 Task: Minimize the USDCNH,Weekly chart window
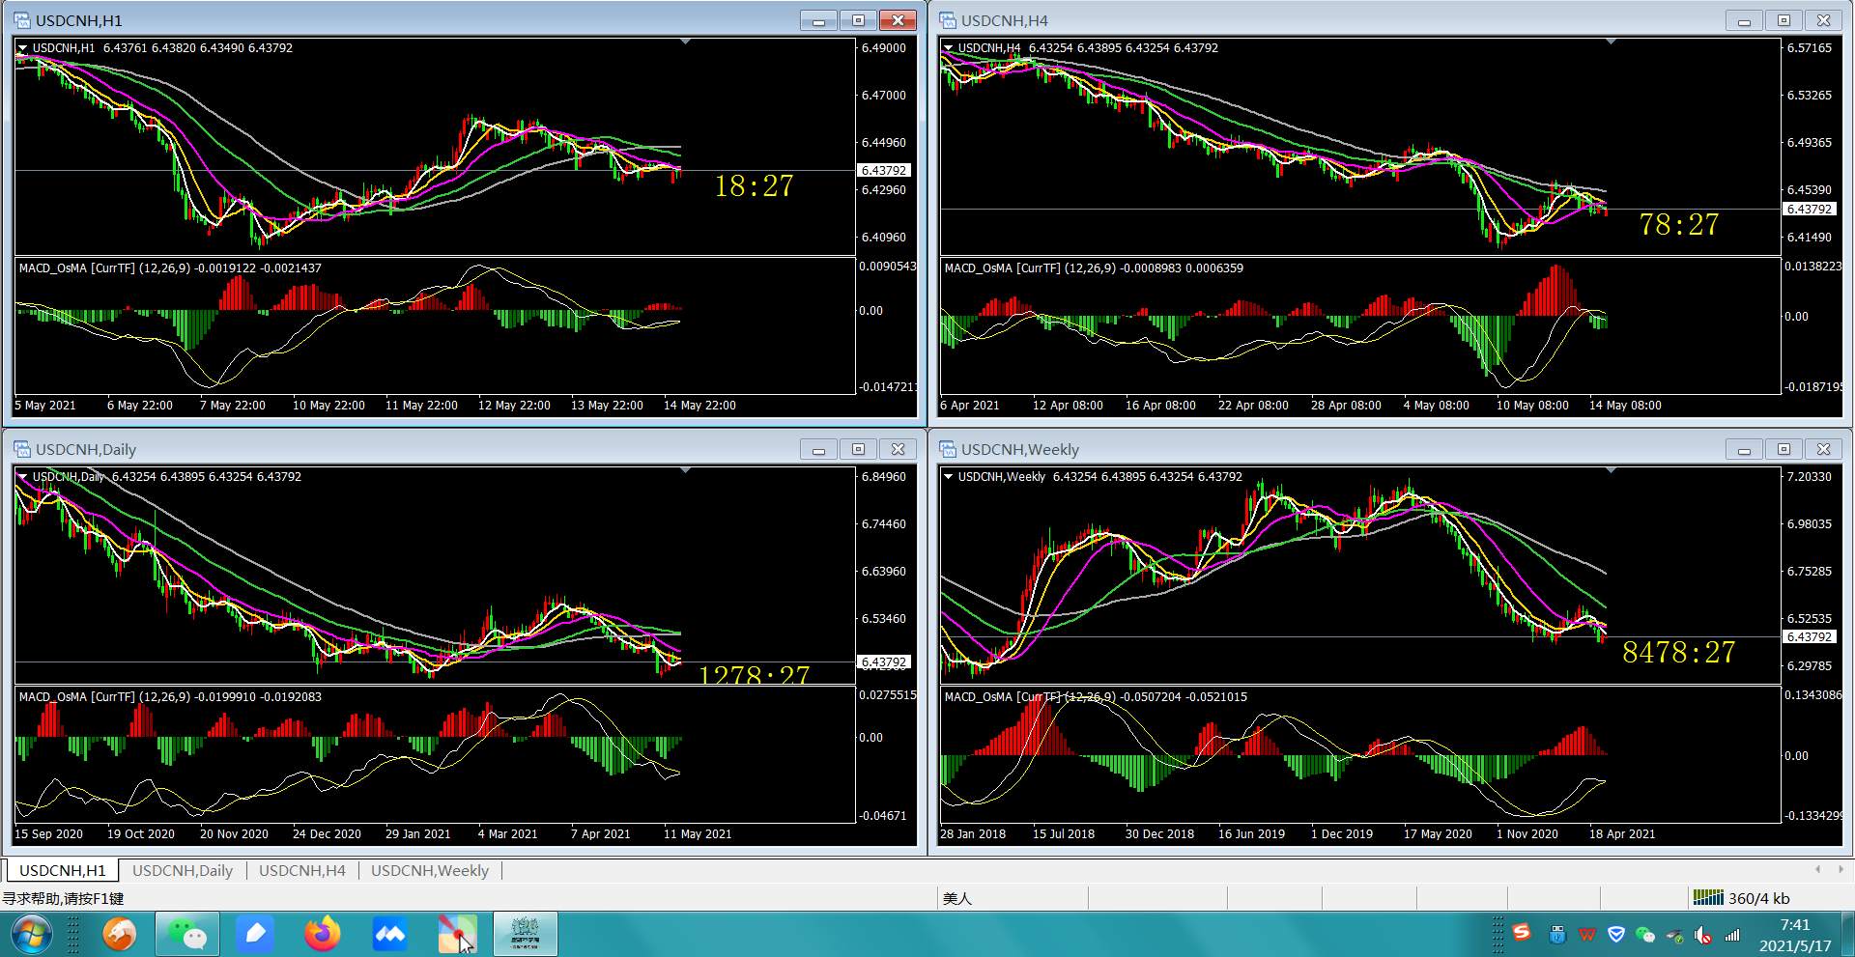[1744, 449]
